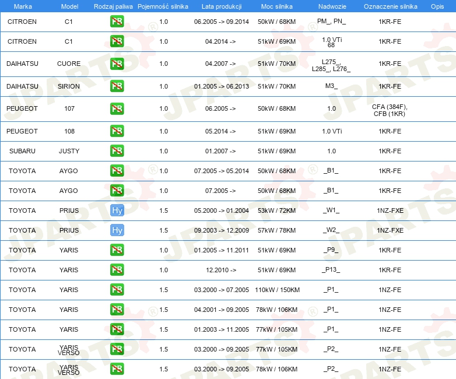Click the Hy hybrid icon for Prius _W2_
Viewport: 456px width, 379px height.
(x=117, y=230)
